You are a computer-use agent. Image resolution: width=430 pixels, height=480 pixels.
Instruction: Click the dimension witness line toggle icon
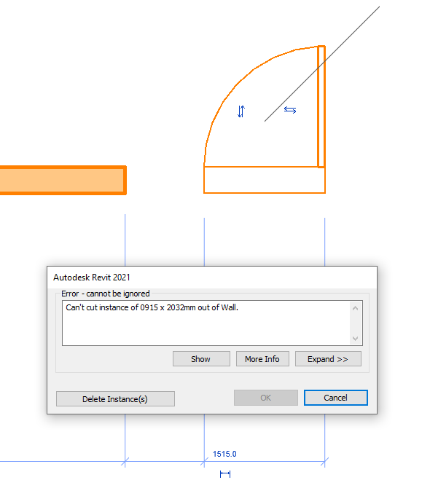225,474
